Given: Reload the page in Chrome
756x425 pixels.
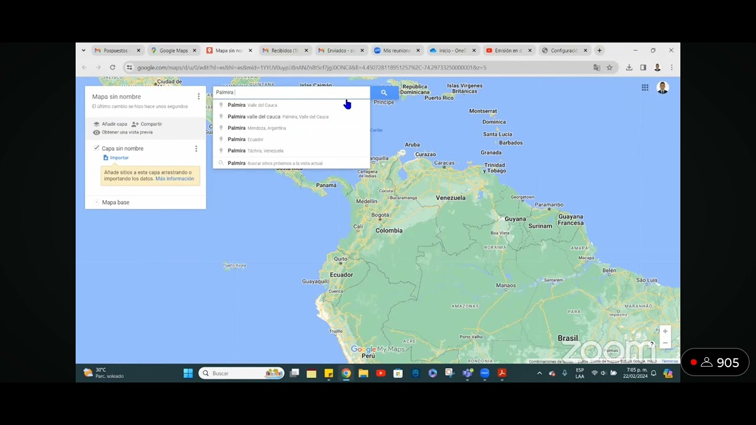Looking at the screenshot, I should (x=112, y=67).
